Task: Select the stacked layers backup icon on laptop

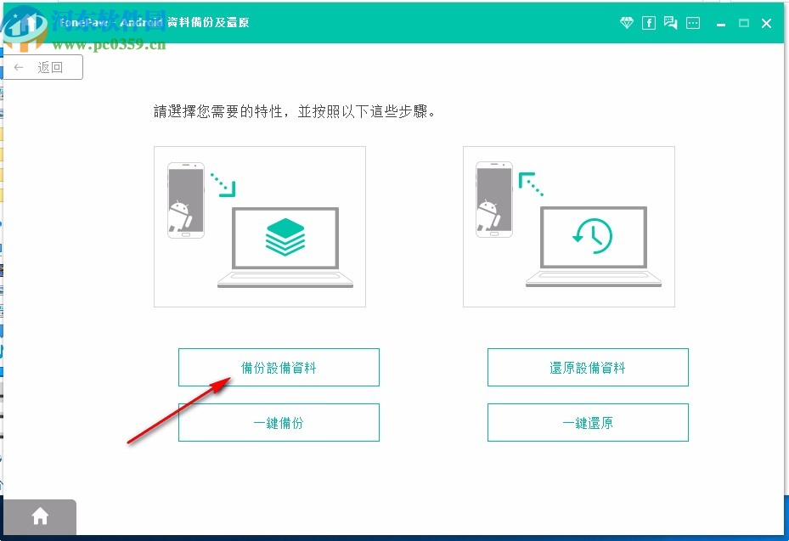Action: pos(285,239)
